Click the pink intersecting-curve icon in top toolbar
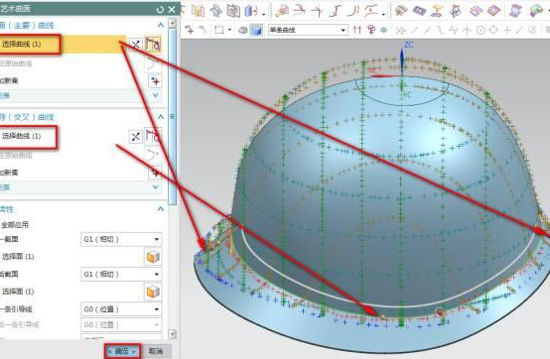The image size is (550, 359). [299, 11]
